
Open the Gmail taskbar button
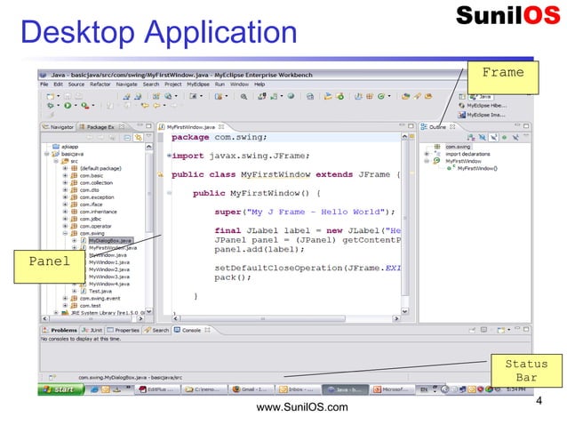[251, 389]
